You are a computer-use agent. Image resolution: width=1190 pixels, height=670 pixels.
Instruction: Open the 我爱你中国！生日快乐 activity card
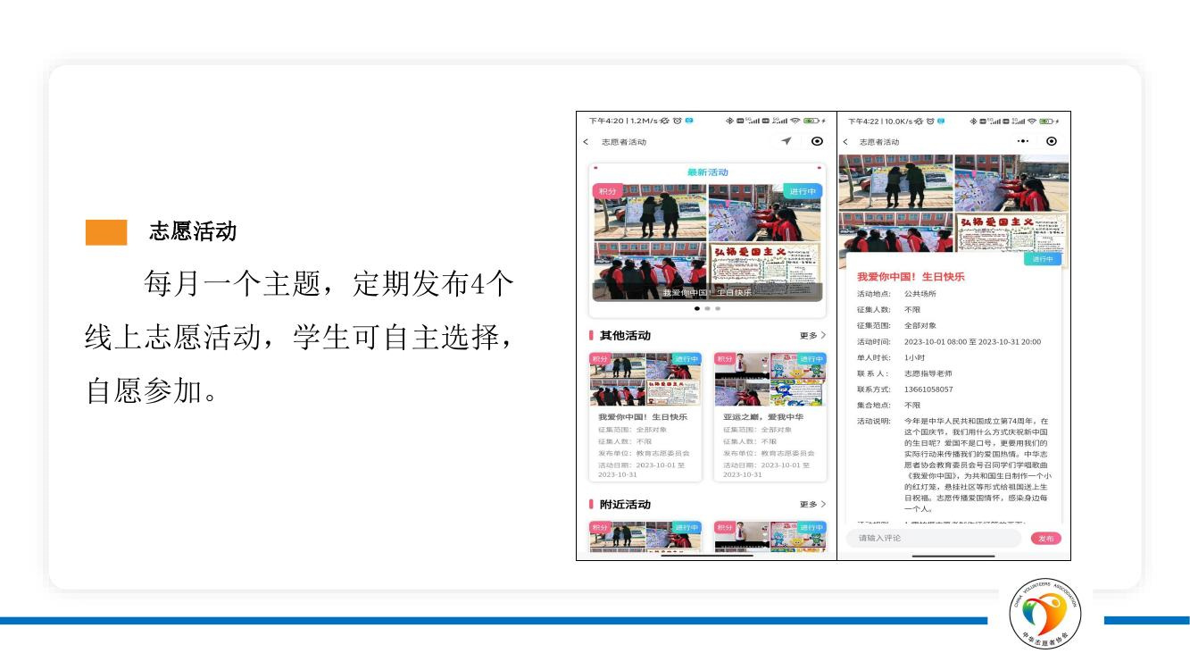coord(645,416)
